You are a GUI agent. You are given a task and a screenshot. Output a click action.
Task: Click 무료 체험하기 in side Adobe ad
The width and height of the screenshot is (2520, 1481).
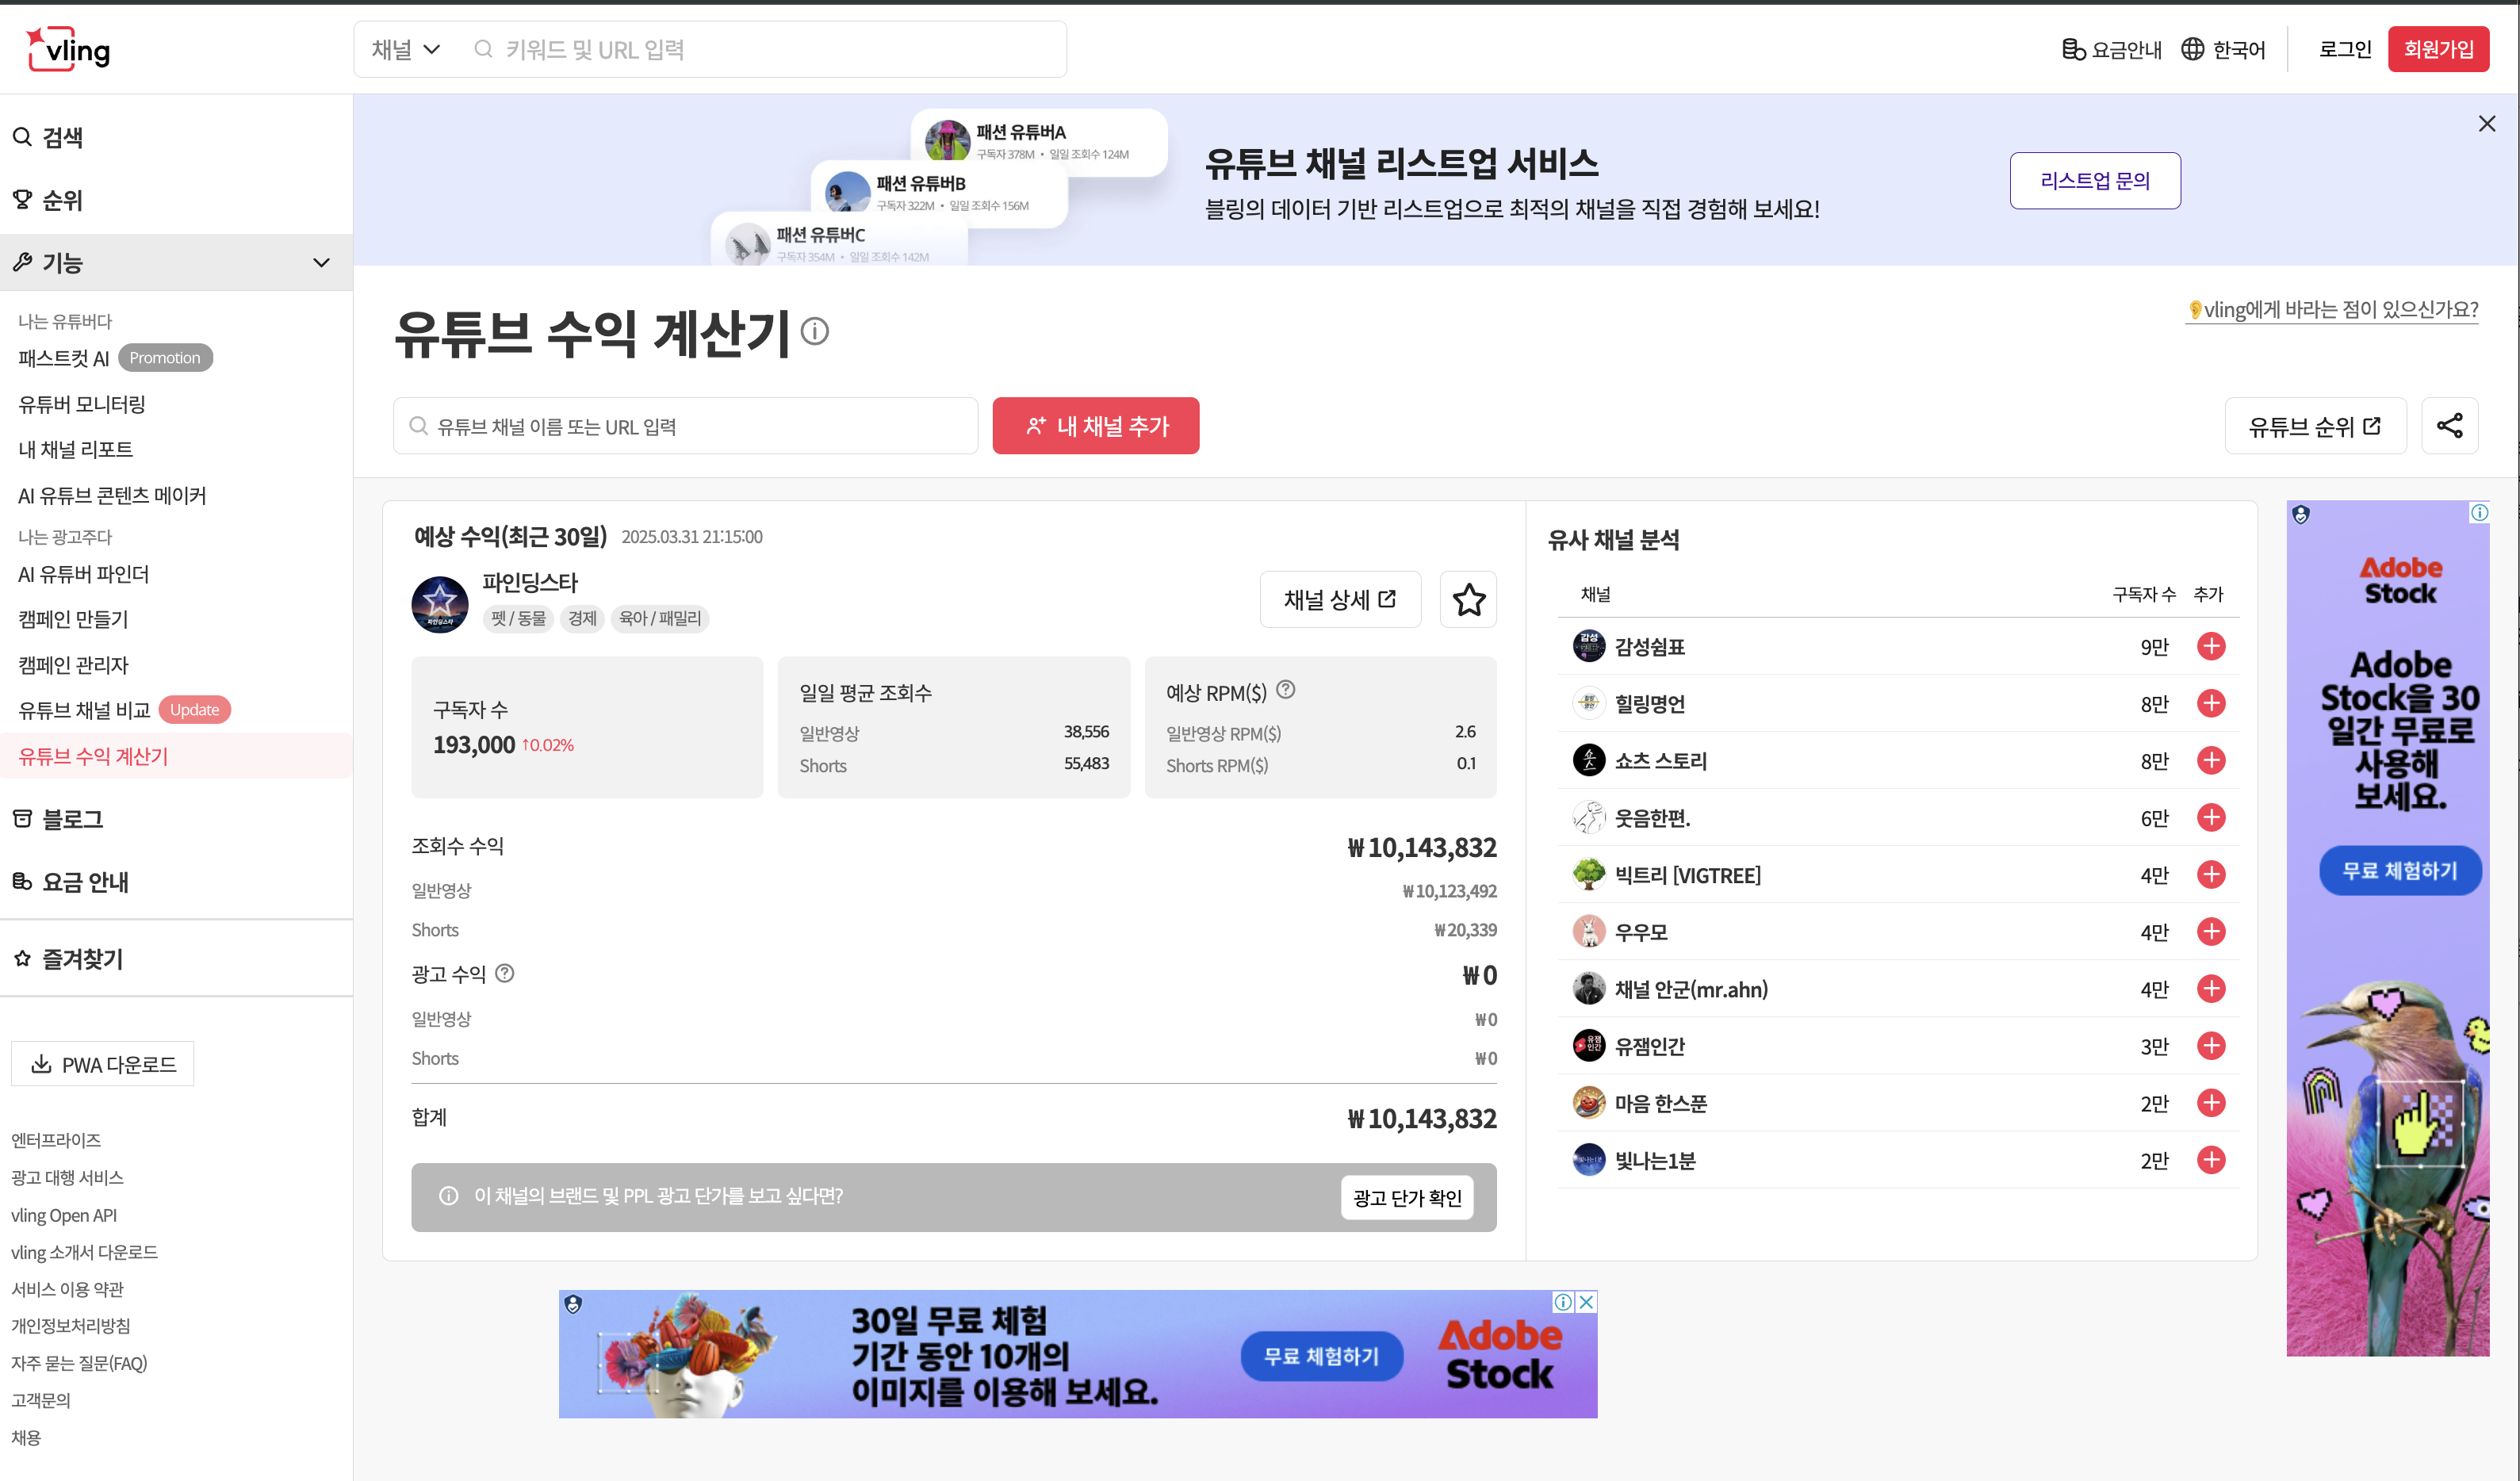pos(2400,870)
